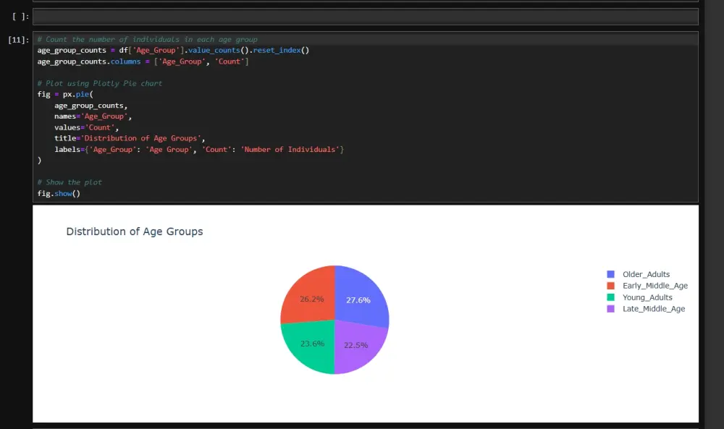This screenshot has width=724, height=429.
Task: Place cursor on the px.pie( line
Action: pos(65,95)
